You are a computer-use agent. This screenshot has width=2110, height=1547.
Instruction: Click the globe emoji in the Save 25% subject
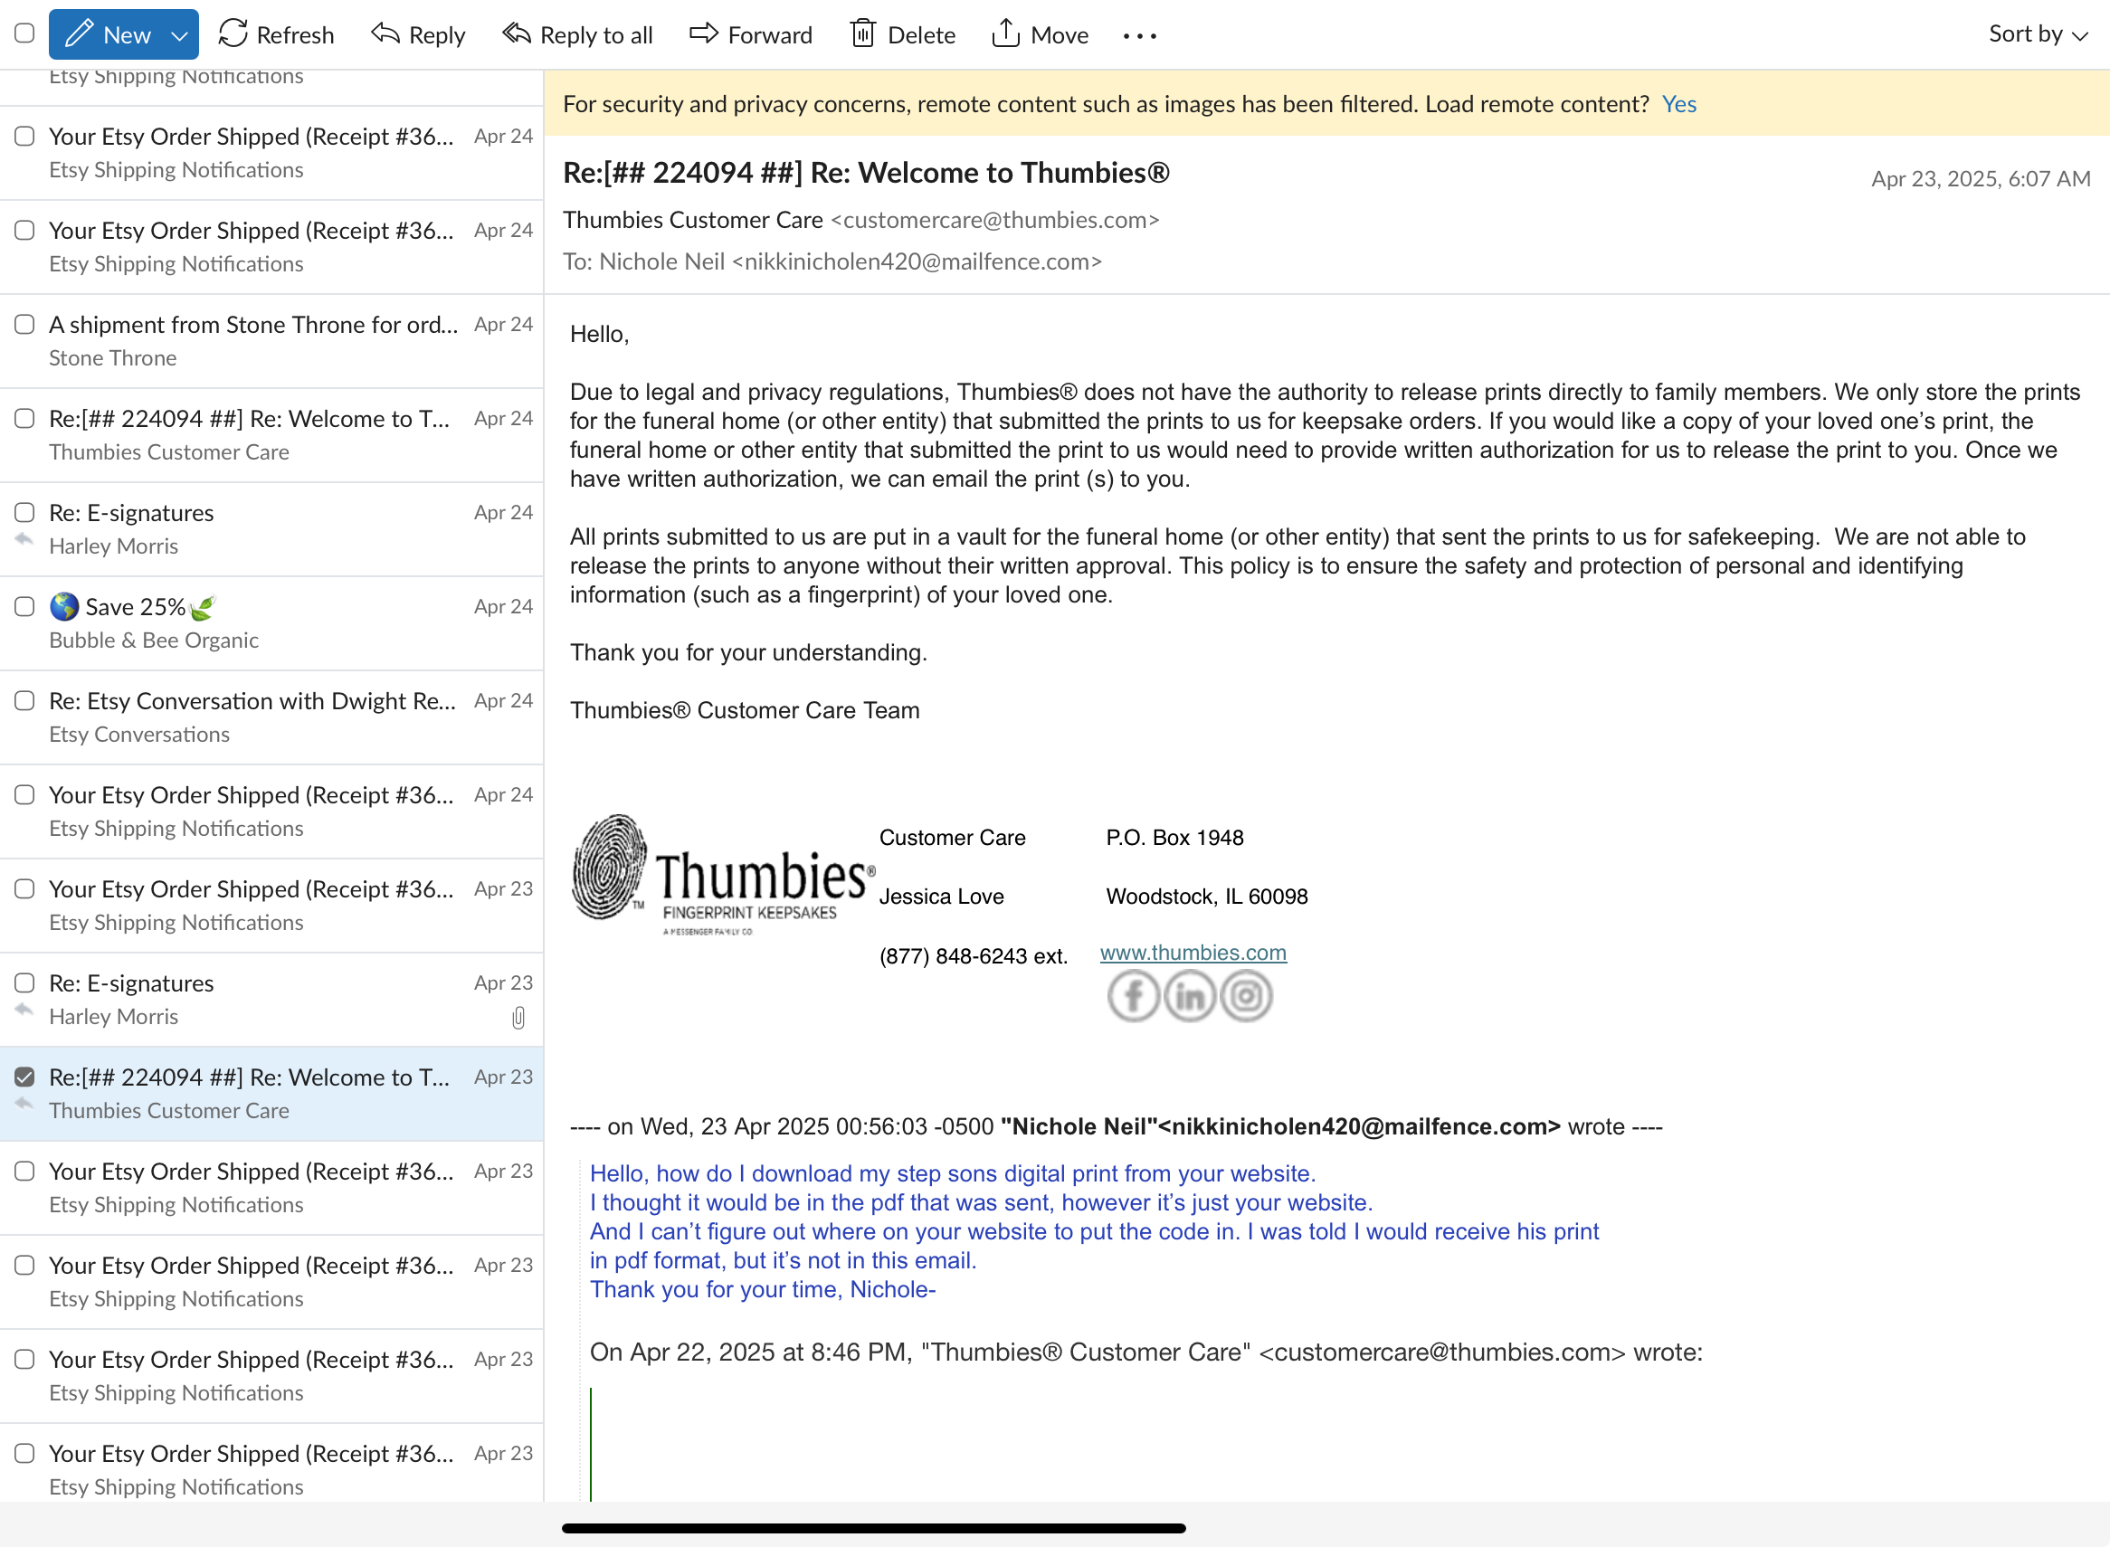click(64, 607)
